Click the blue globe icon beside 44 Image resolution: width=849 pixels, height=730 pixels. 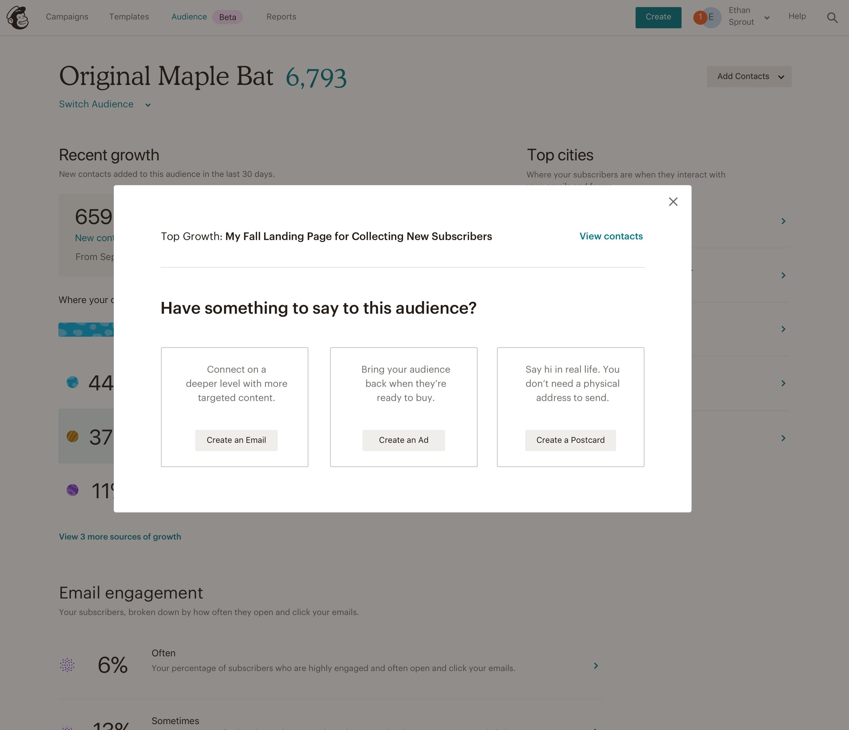pos(73,382)
